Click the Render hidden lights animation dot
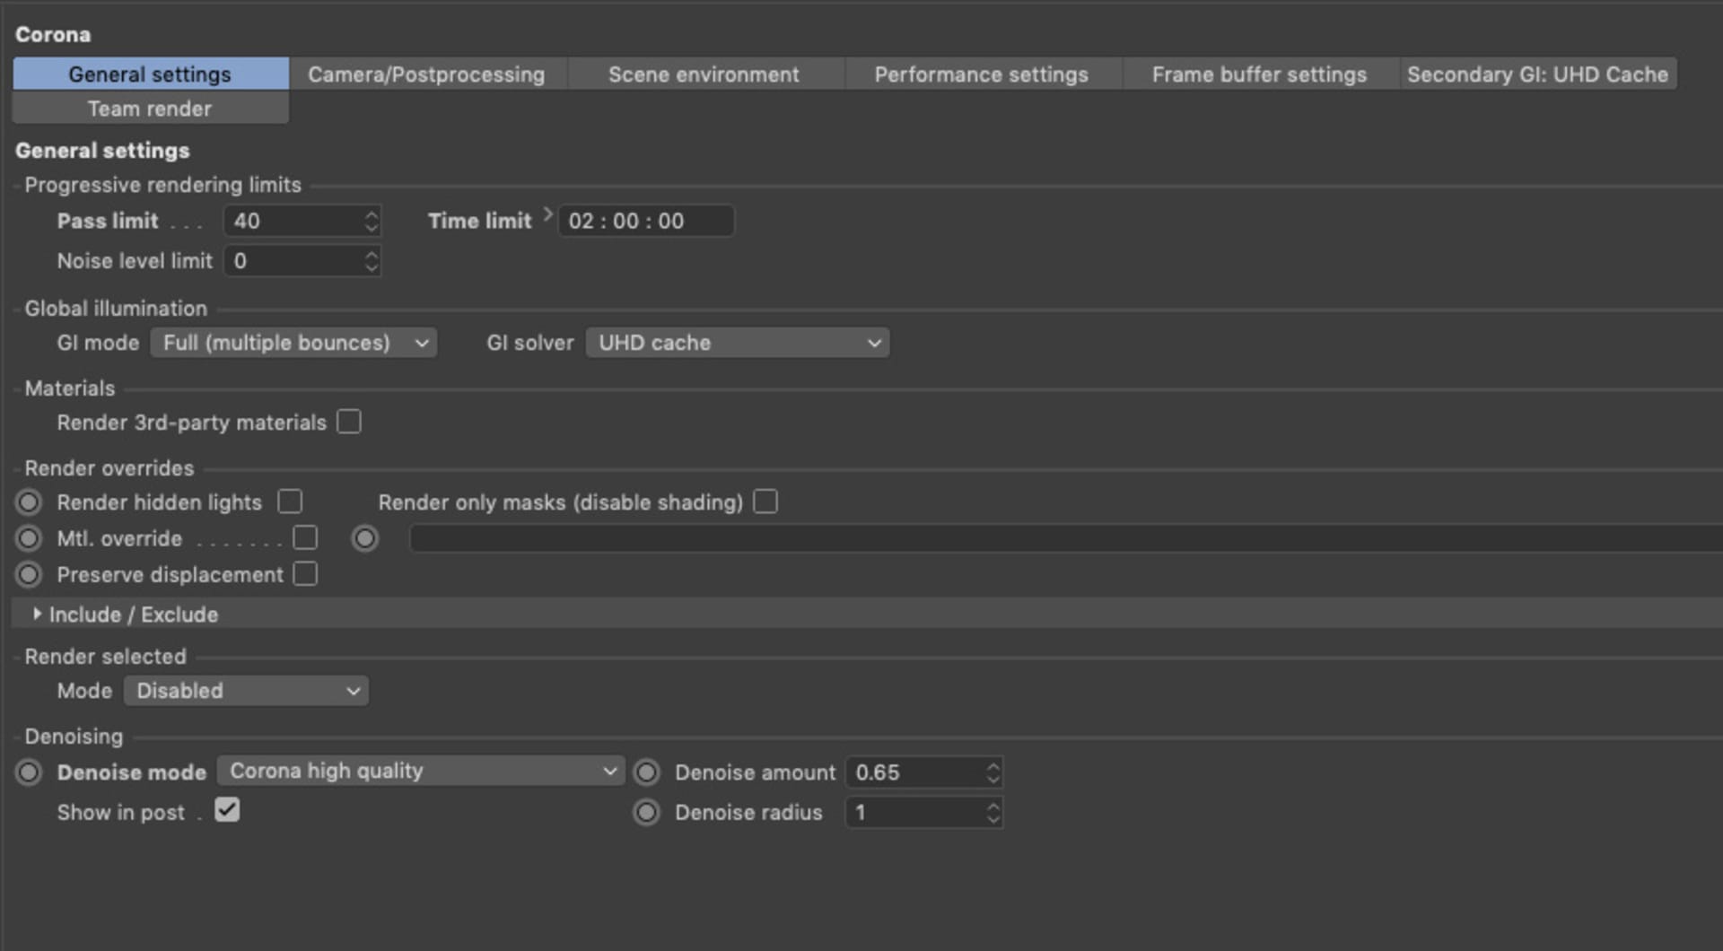Viewport: 1723px width, 951px height. click(x=29, y=502)
